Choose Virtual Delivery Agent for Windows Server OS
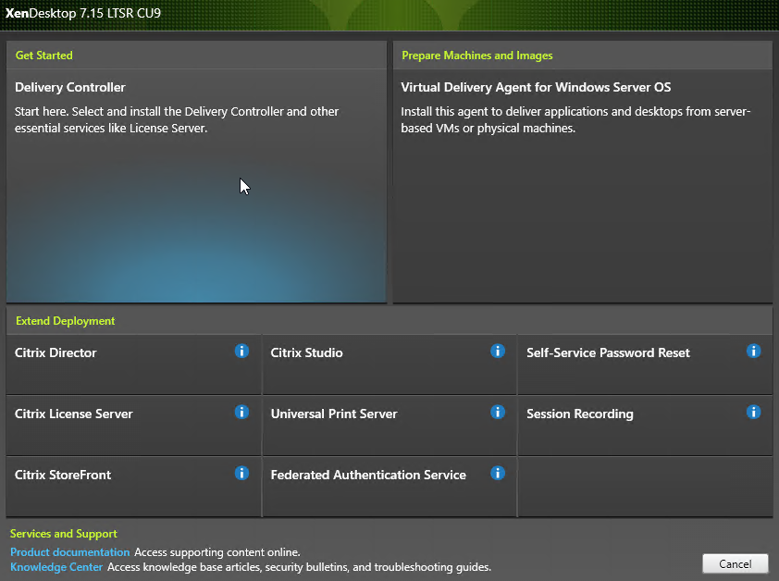Screen dimensions: 779x581 click(582, 185)
